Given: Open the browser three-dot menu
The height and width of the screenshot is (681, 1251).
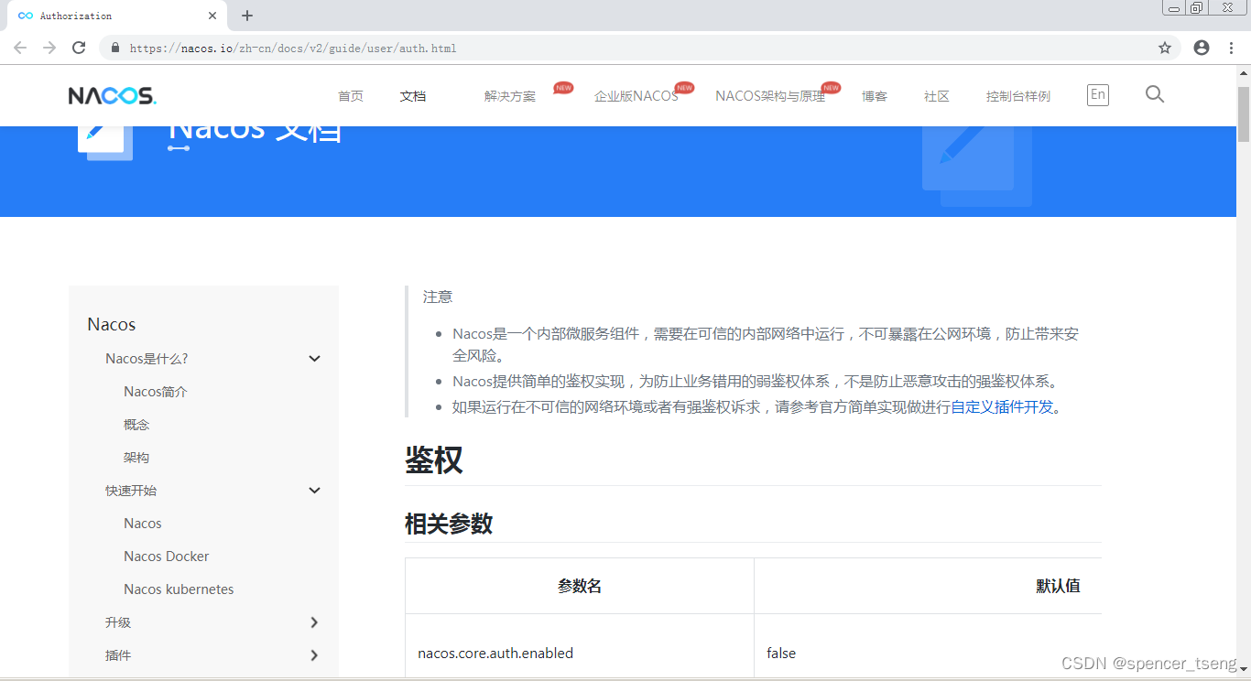Looking at the screenshot, I should [x=1231, y=48].
